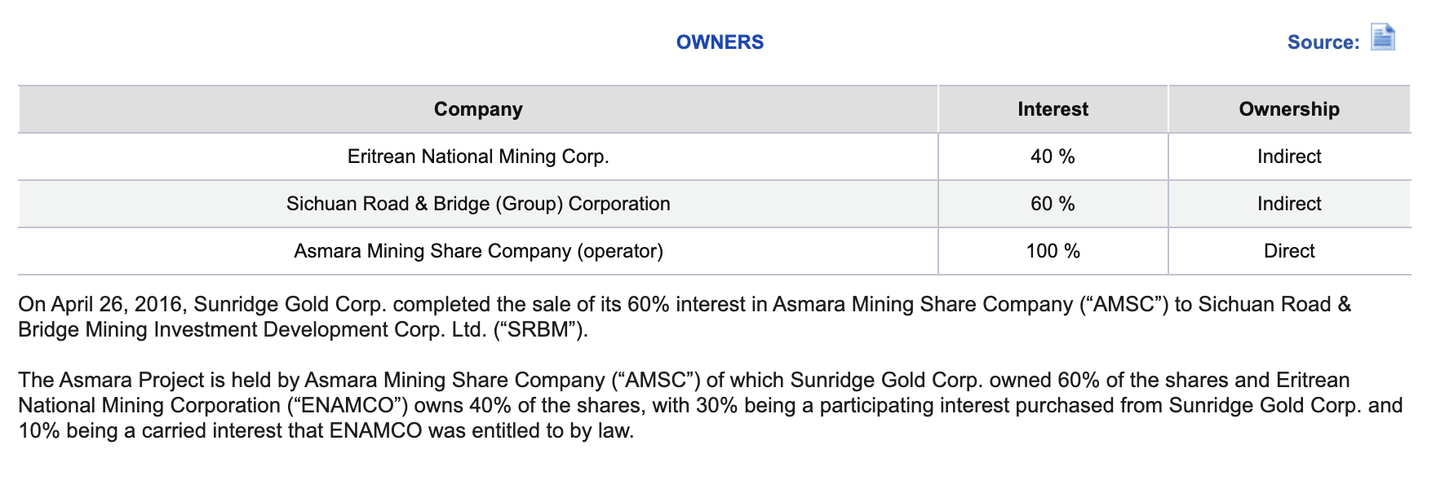This screenshot has height=489, width=1436.
Task: Select the 100 % interest cell
Action: (x=1053, y=251)
